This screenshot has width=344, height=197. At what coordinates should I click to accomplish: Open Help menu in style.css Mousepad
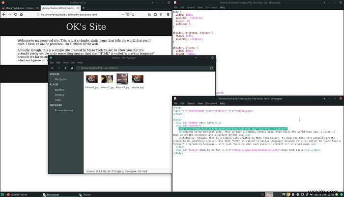pos(223,7)
